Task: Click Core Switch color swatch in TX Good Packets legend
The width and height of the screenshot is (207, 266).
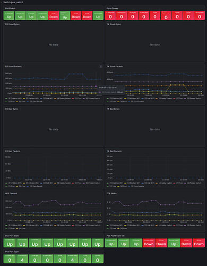Action: click(129, 102)
